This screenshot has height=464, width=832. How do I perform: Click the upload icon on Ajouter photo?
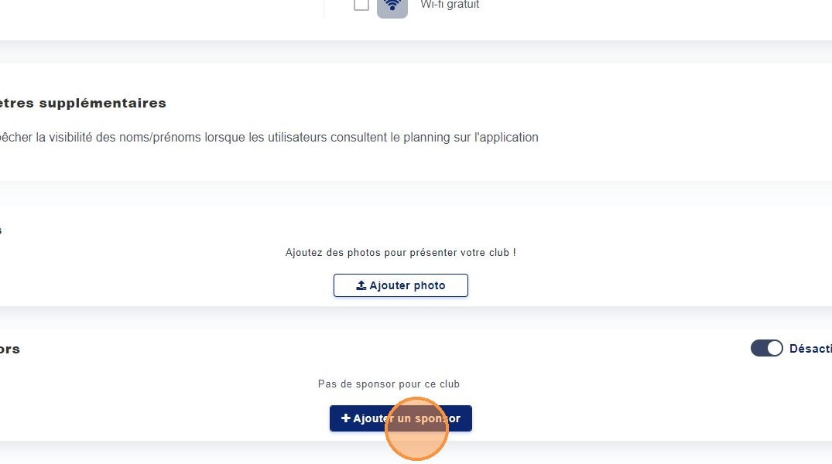pyautogui.click(x=361, y=285)
